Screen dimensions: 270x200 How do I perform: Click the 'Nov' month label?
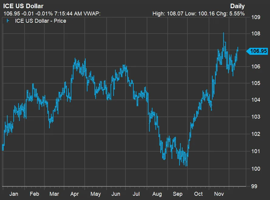pyautogui.click(x=219, y=194)
